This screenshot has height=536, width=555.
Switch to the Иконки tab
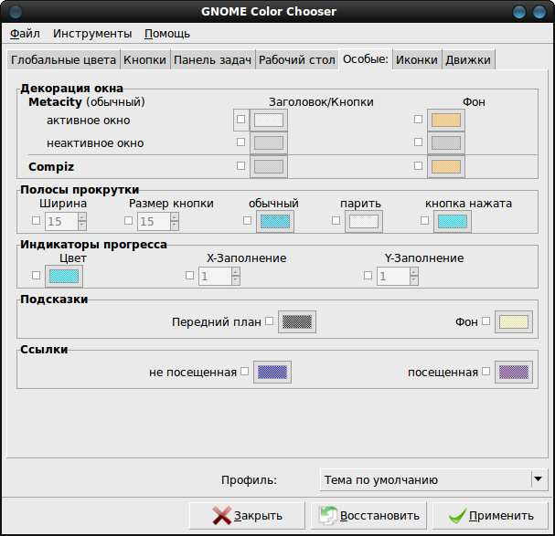tap(417, 60)
